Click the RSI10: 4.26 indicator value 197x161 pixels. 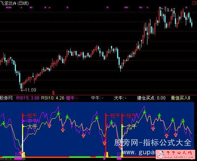tap(53, 98)
